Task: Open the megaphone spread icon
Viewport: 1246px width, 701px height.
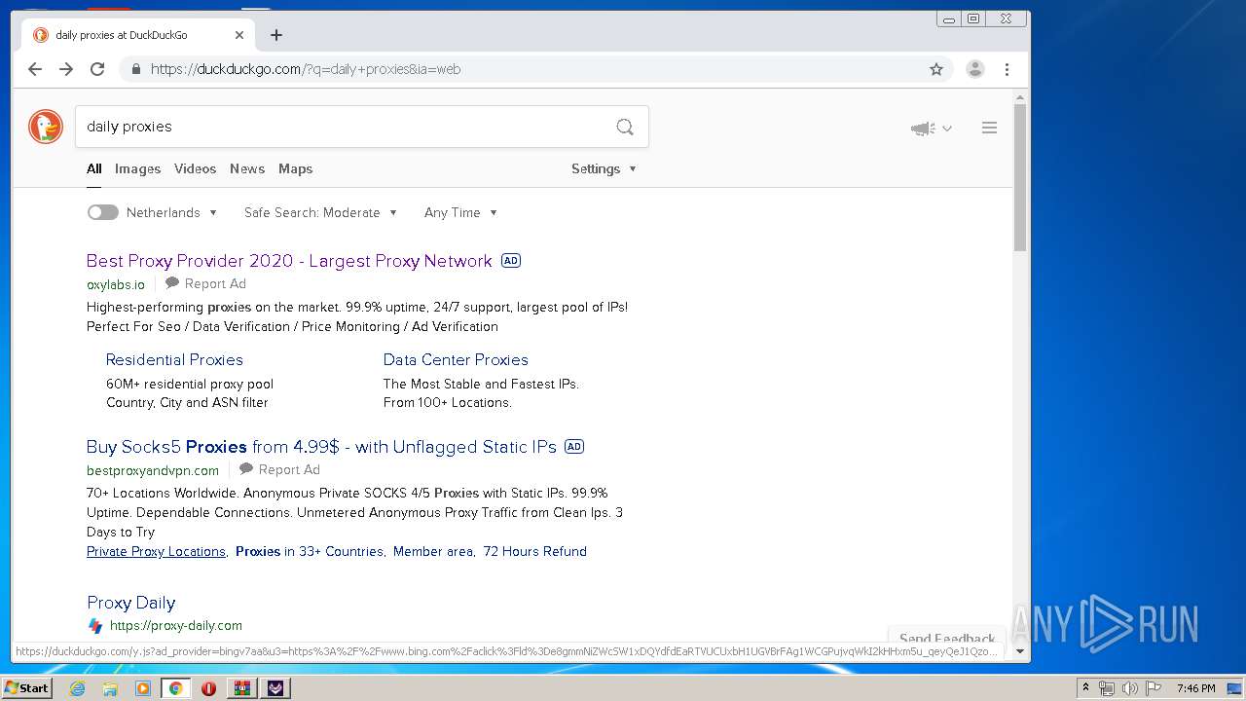Action: 922,129
